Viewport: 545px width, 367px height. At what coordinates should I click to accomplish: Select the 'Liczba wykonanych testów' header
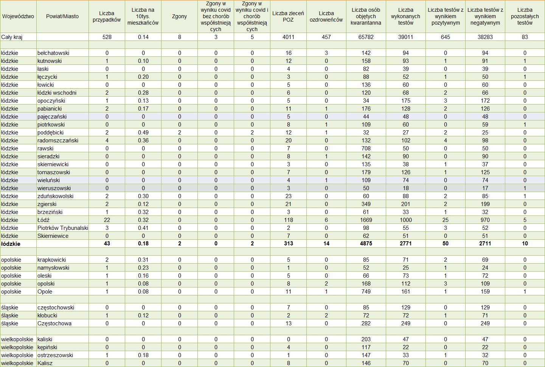(405, 16)
